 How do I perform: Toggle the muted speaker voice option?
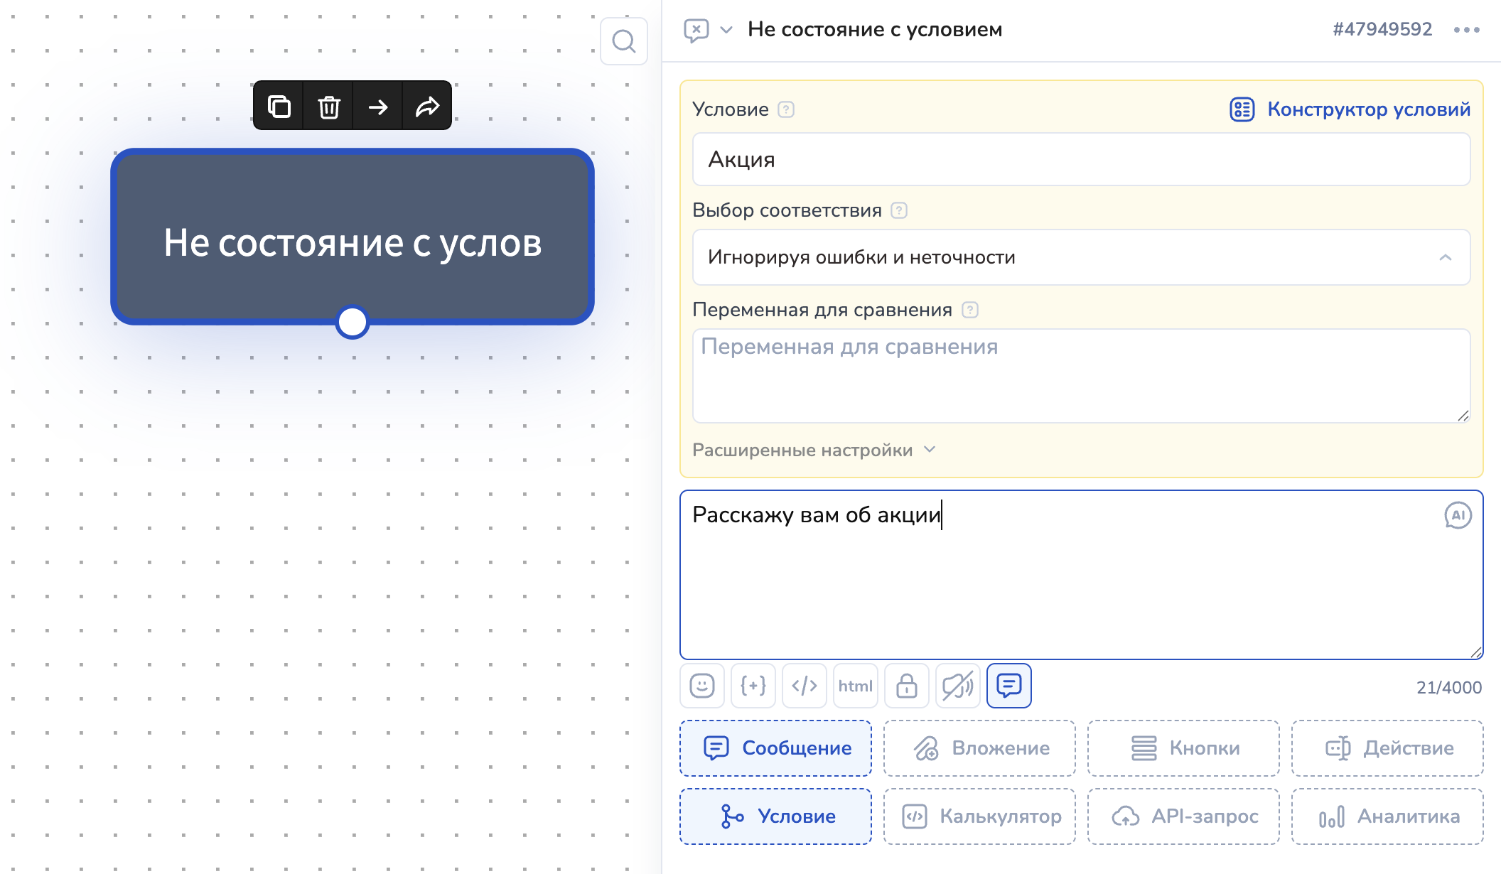957,686
